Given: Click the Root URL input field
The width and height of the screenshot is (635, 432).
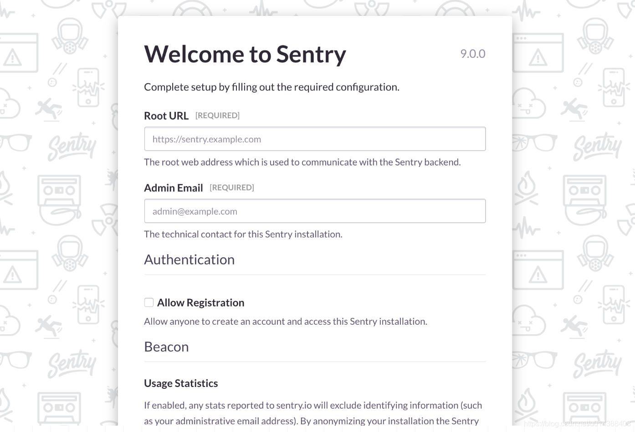Looking at the screenshot, I should (315, 139).
